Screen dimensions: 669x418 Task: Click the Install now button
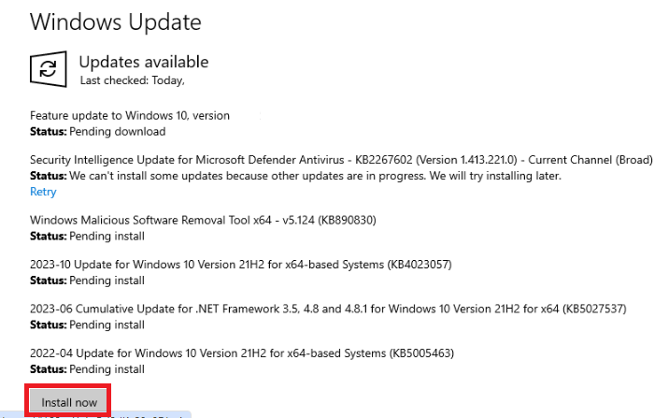click(68, 402)
